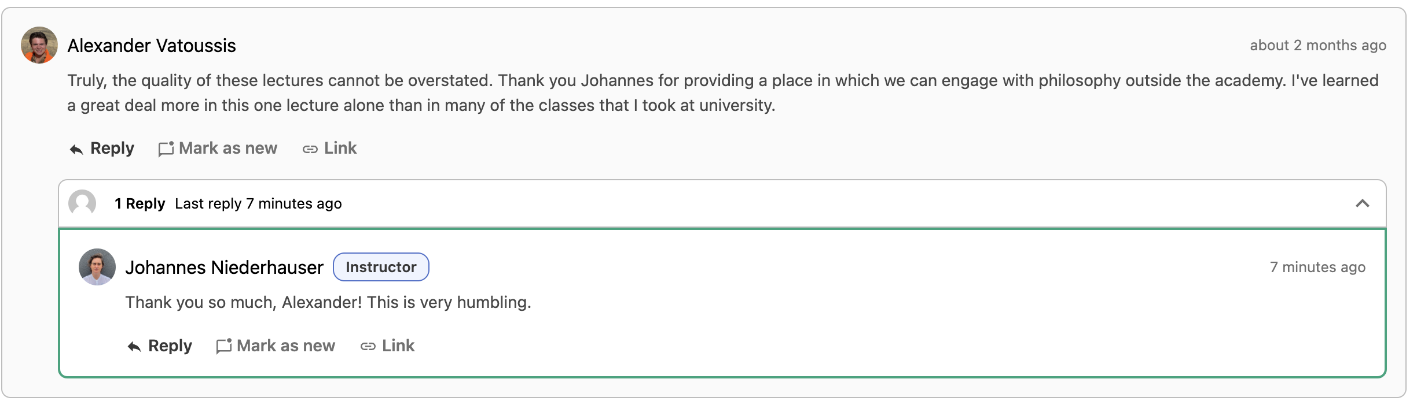1417x416 pixels.
Task: Click the Reply label under Alexander's comment
Action: click(112, 148)
